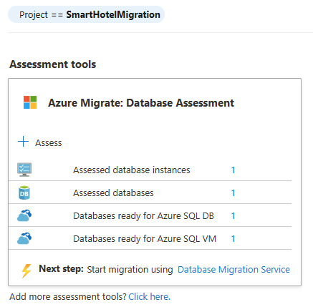
Task: Click the DB cylinder icon
Action: coord(24,193)
